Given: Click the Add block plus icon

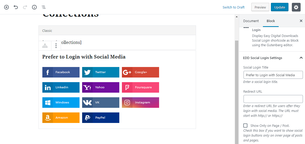Looking at the screenshot, I should [6, 7].
